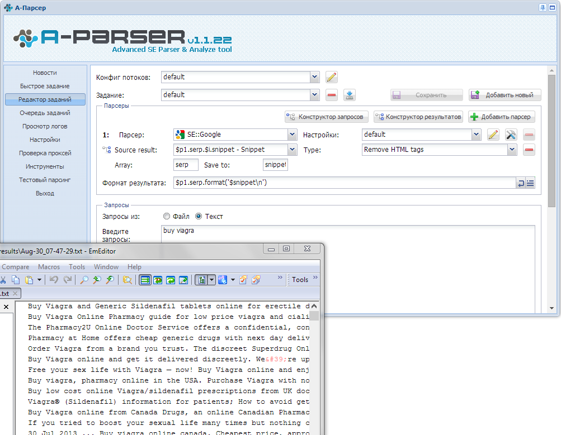Expand Type 'Remove HTML tags' dropdown

pyautogui.click(x=512, y=149)
